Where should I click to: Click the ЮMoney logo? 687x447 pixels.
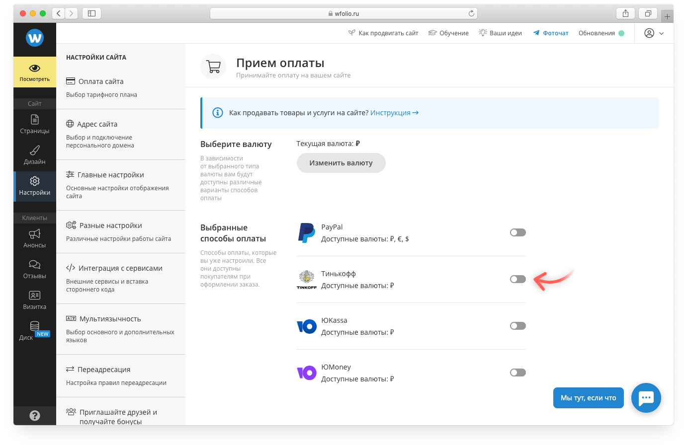point(307,373)
